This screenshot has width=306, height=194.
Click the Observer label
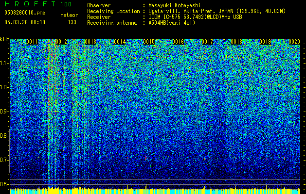click(x=99, y=5)
